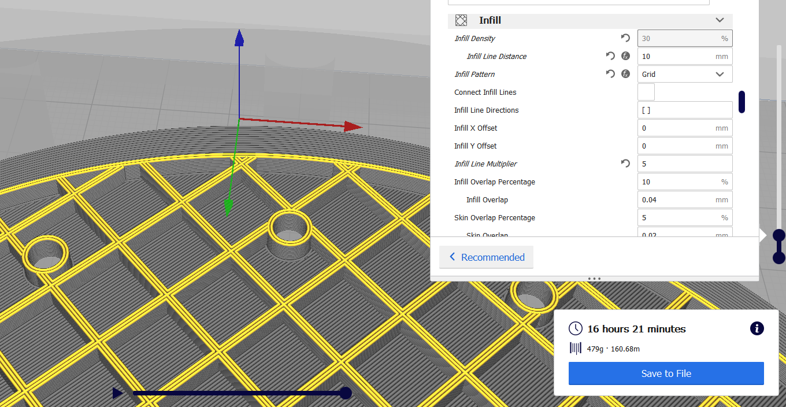Click the filament spool icon beside weight
This screenshot has width=786, height=407.
(x=576, y=347)
